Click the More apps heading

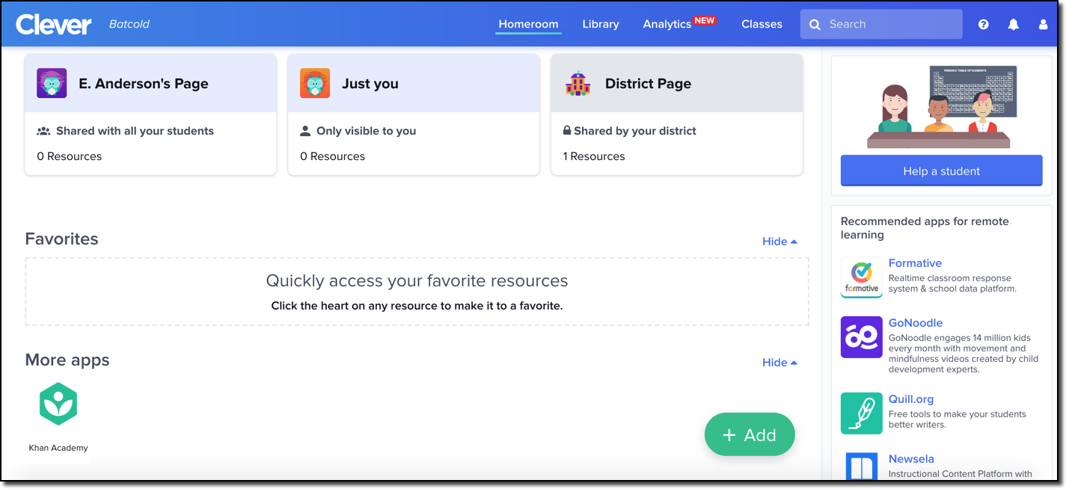click(x=67, y=360)
